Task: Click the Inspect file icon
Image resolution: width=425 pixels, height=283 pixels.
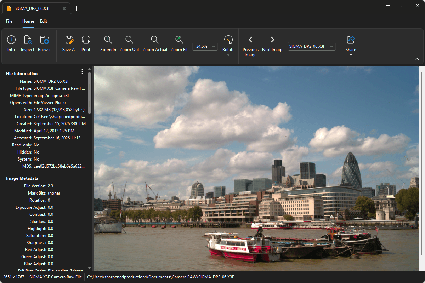Action: click(28, 40)
